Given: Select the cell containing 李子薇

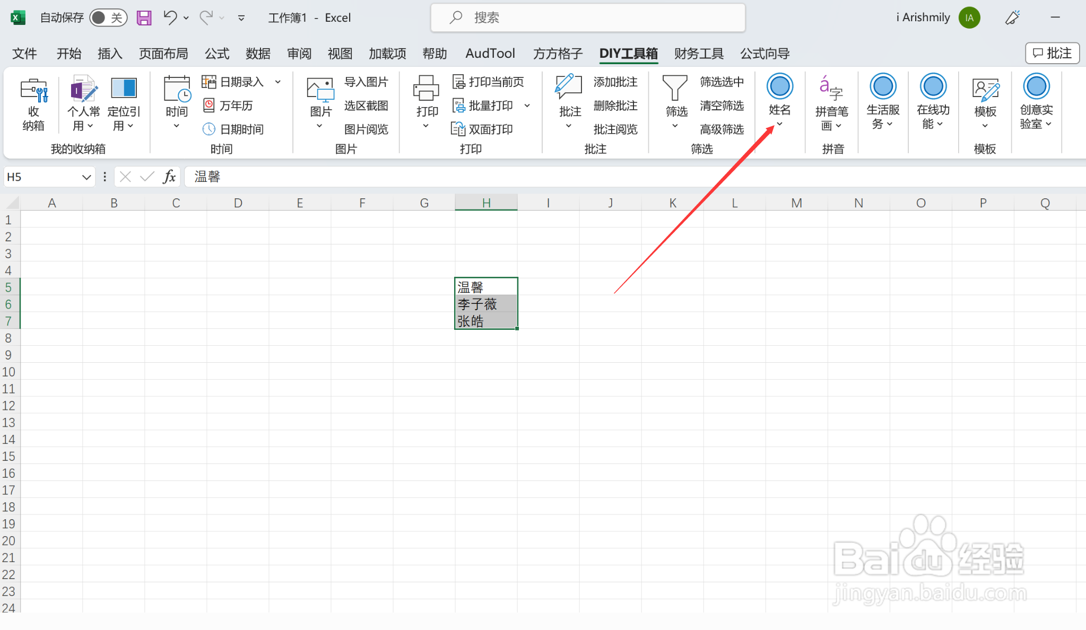Looking at the screenshot, I should [x=485, y=304].
